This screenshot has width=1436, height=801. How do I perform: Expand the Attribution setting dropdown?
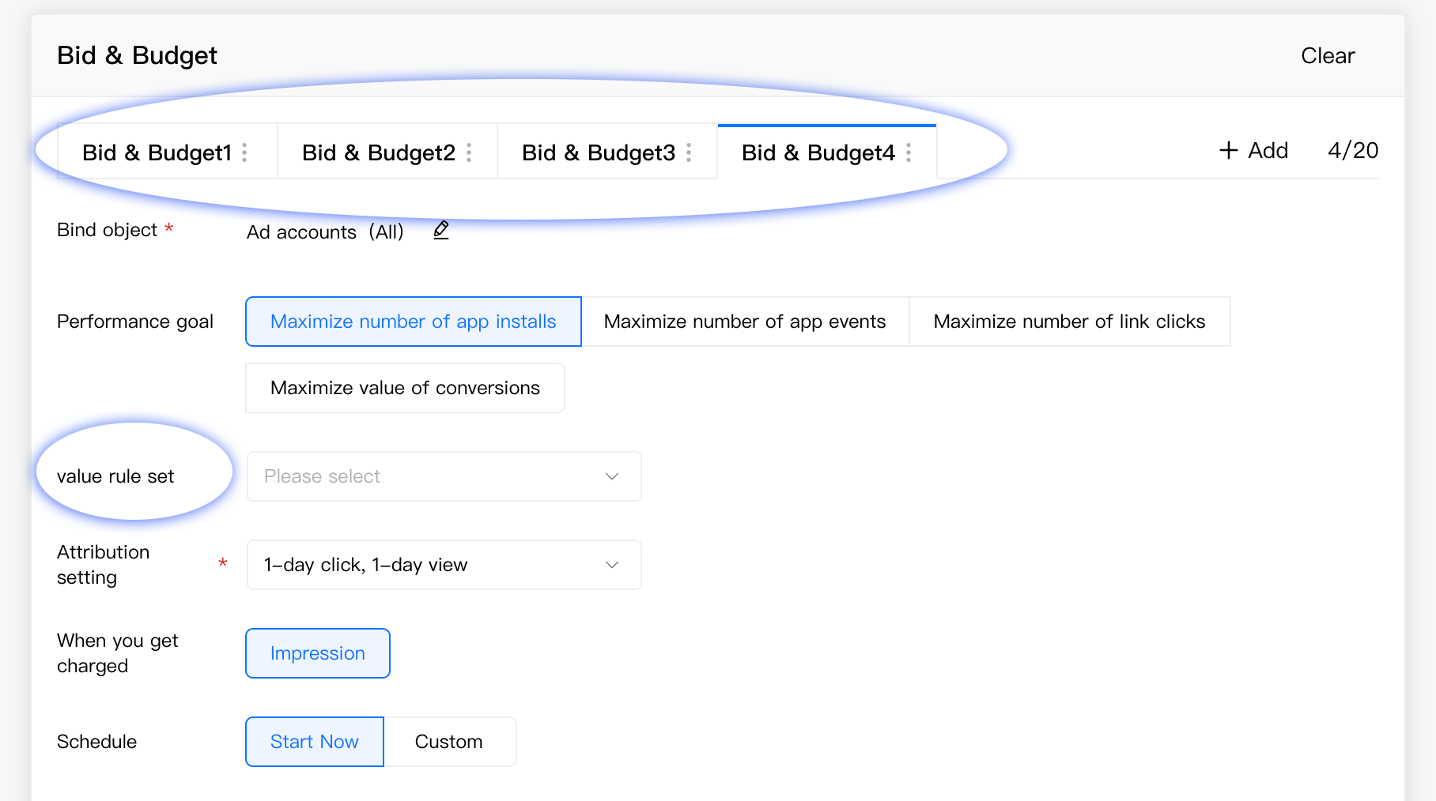[443, 565]
